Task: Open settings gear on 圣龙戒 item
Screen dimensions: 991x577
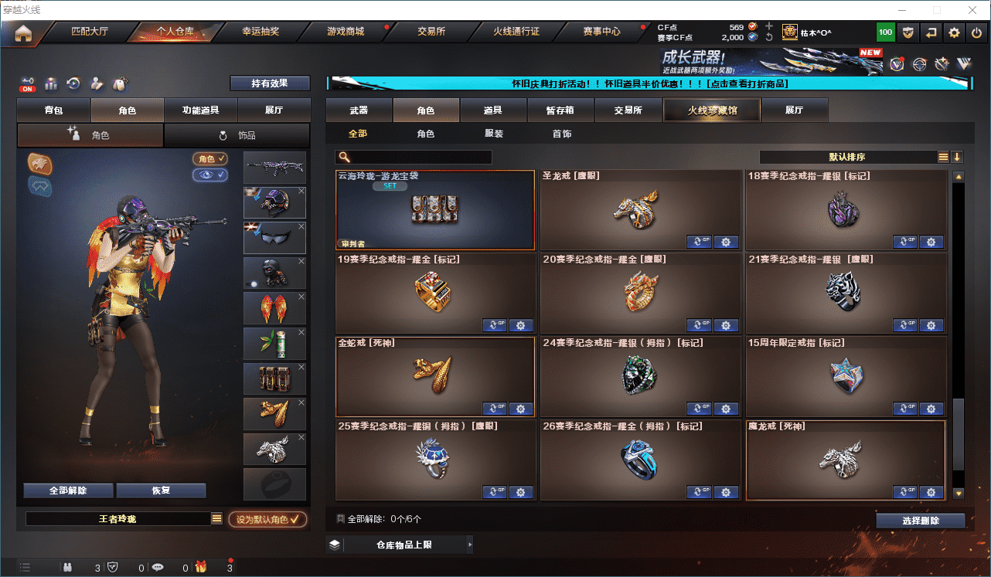Action: point(726,242)
